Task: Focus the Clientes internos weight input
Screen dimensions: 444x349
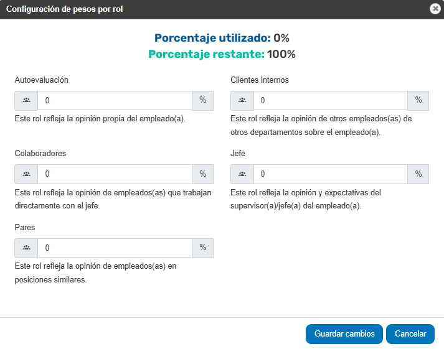Action: pos(331,100)
